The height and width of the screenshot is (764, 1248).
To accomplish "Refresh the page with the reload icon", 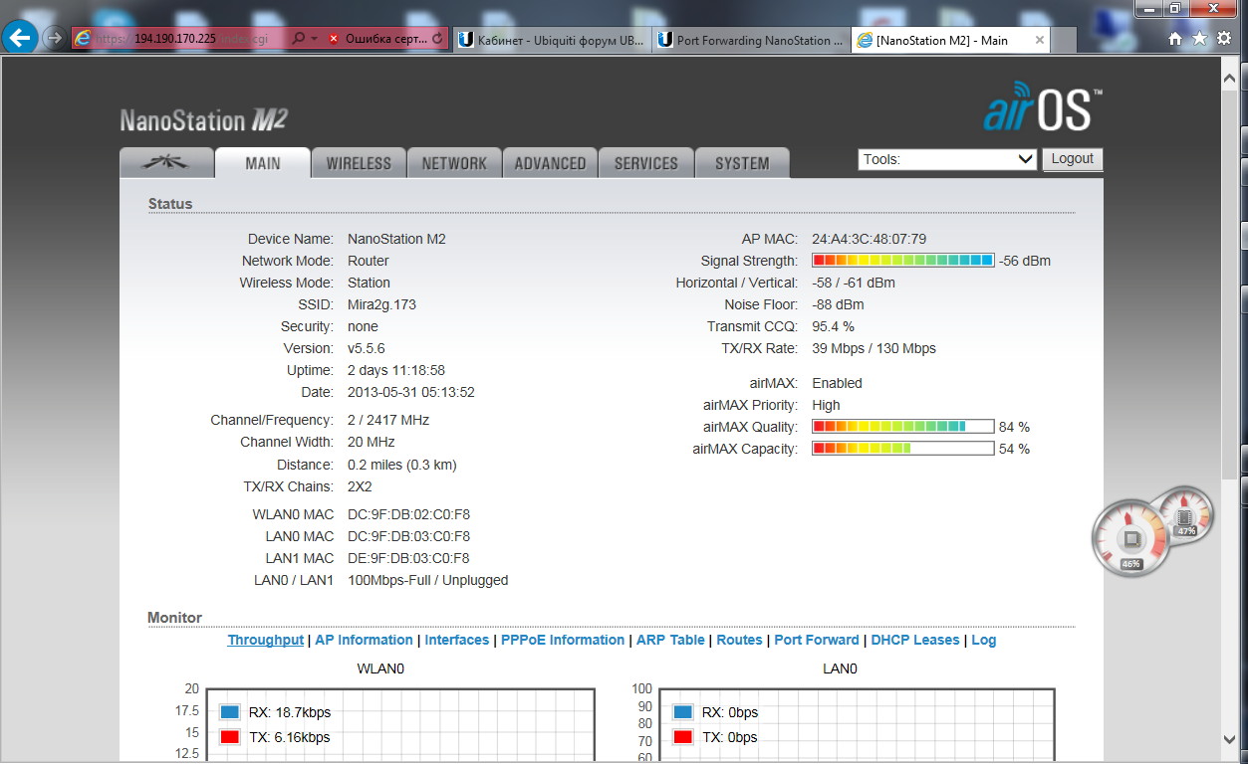I will pos(437,39).
